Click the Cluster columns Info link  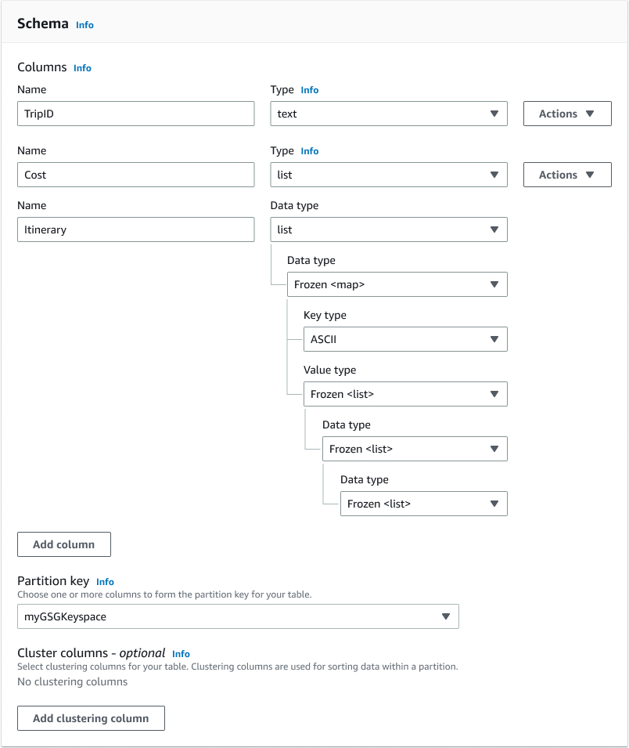tap(180, 653)
